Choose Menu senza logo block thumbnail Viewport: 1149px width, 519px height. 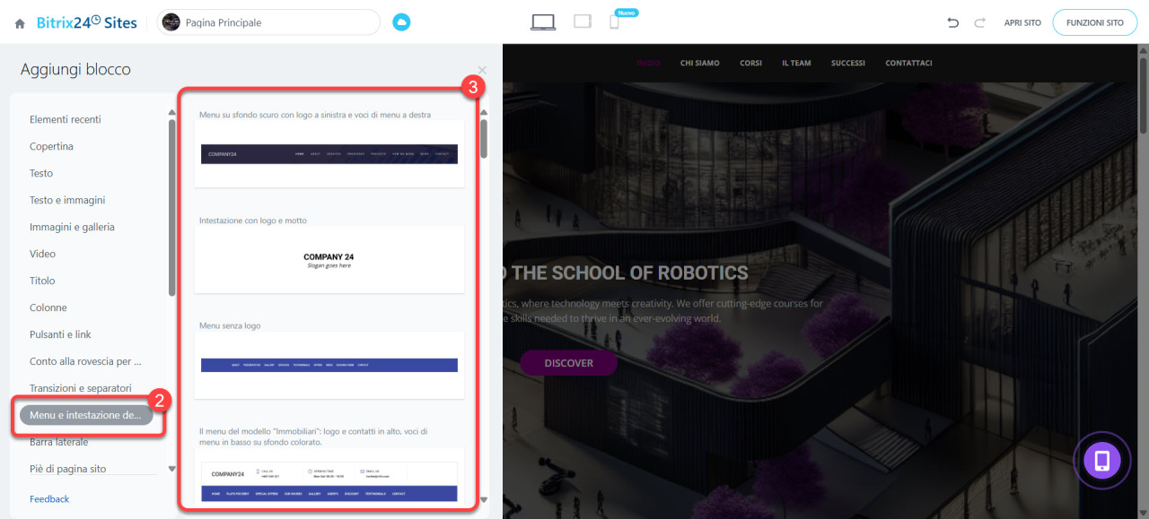[329, 365]
